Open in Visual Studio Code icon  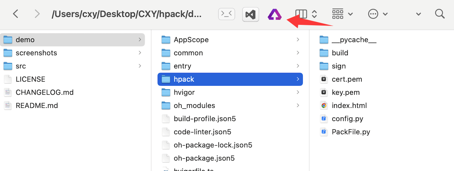251,14
